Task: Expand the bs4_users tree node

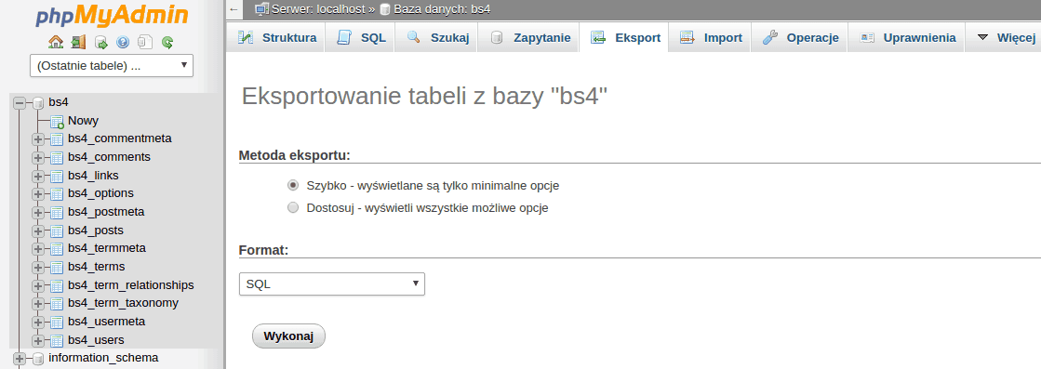Action: (38, 340)
